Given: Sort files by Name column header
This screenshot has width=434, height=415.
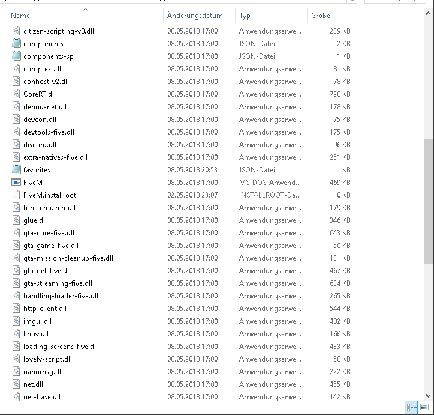Looking at the screenshot, I should click(20, 16).
